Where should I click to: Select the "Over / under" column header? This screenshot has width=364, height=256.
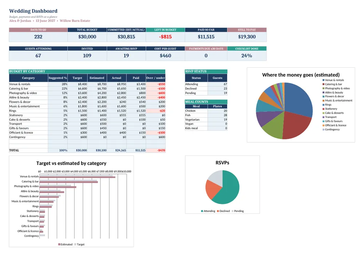click(x=155, y=78)
